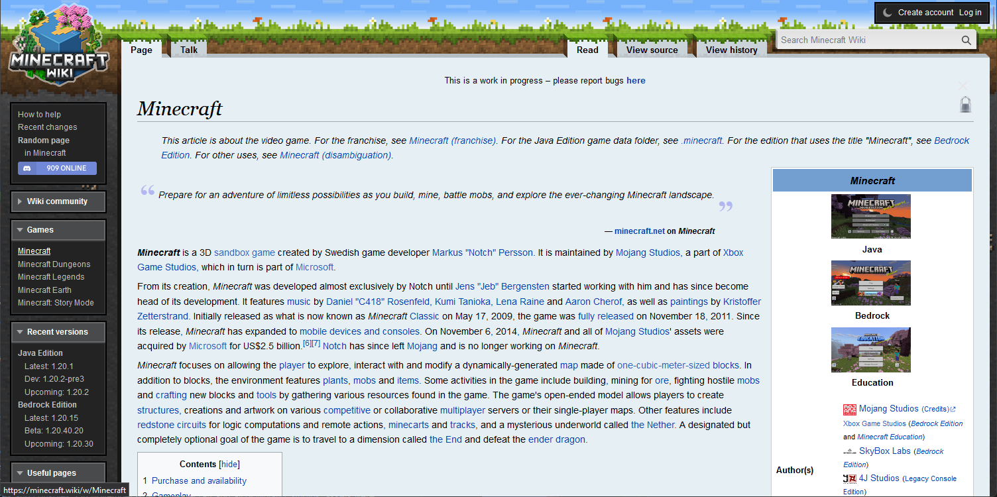
Task: Open the sandbox game link
Action: pos(245,252)
